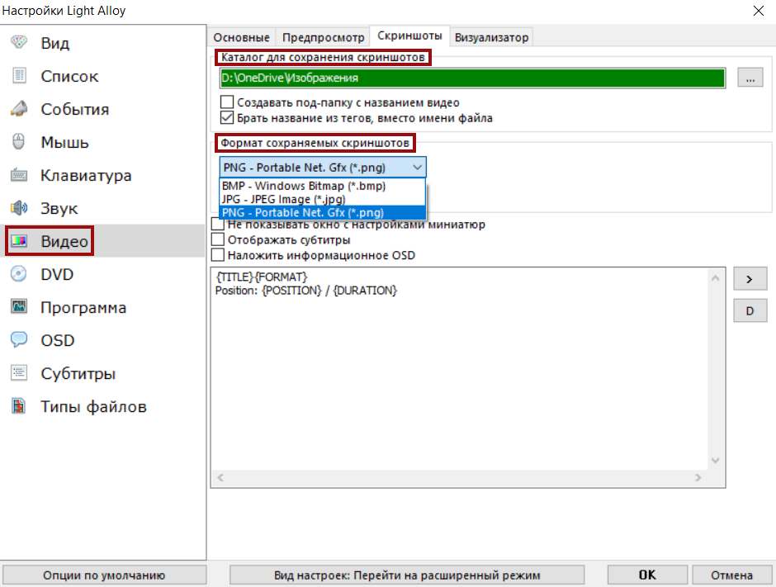Viewport: 776px width, 587px height.
Task: Click the speaker icon beside Звук
Action: 19,208
